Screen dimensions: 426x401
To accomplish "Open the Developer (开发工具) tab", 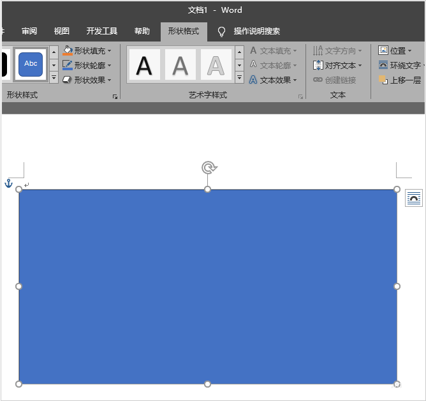I will (102, 31).
